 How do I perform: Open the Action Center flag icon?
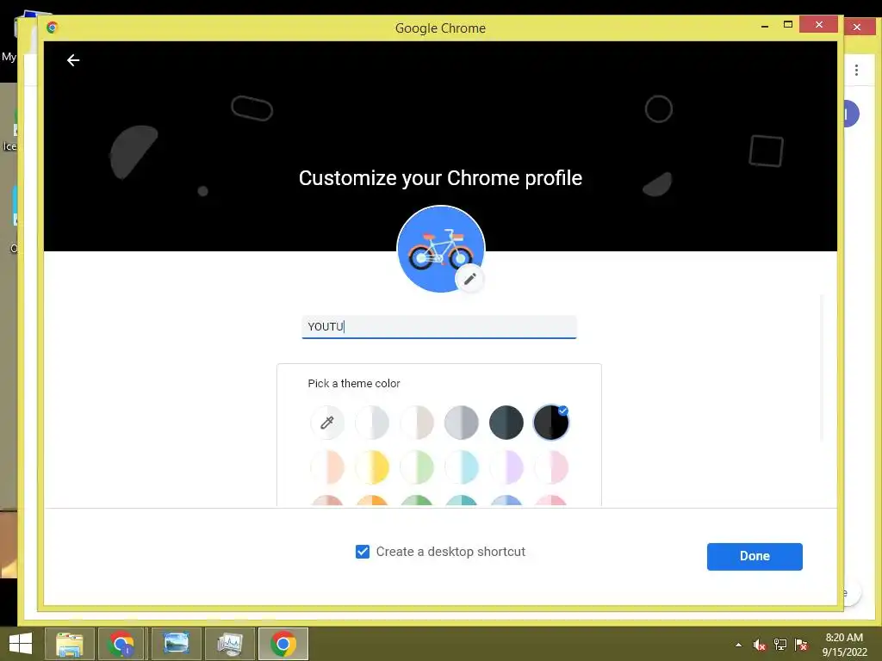(801, 645)
